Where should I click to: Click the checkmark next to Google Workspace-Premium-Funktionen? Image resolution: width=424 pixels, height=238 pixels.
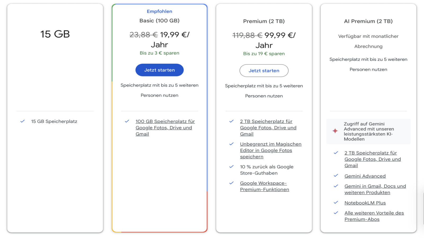click(x=231, y=183)
